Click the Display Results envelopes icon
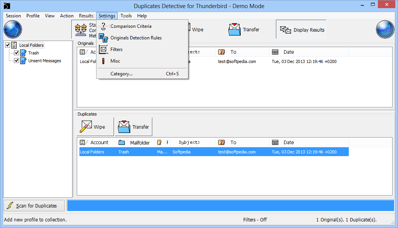398x228 pixels. (x=286, y=30)
